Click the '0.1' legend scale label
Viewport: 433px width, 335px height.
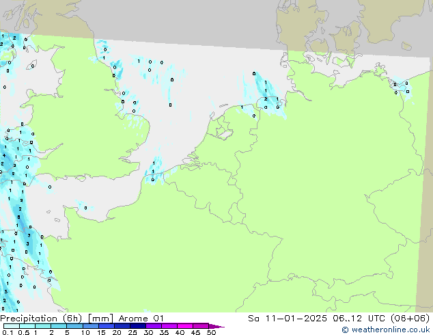(8, 332)
